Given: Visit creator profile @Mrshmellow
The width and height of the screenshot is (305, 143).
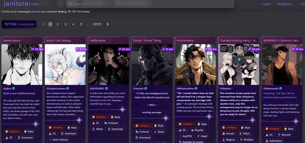Looking at the screenshot, I should point(185,88).
